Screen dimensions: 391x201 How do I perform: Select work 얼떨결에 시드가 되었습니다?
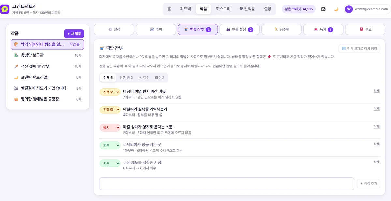coord(47,88)
